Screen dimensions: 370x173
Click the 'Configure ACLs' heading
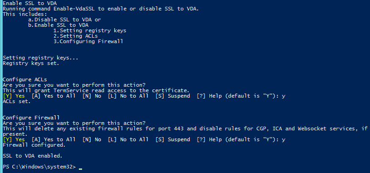(25, 79)
